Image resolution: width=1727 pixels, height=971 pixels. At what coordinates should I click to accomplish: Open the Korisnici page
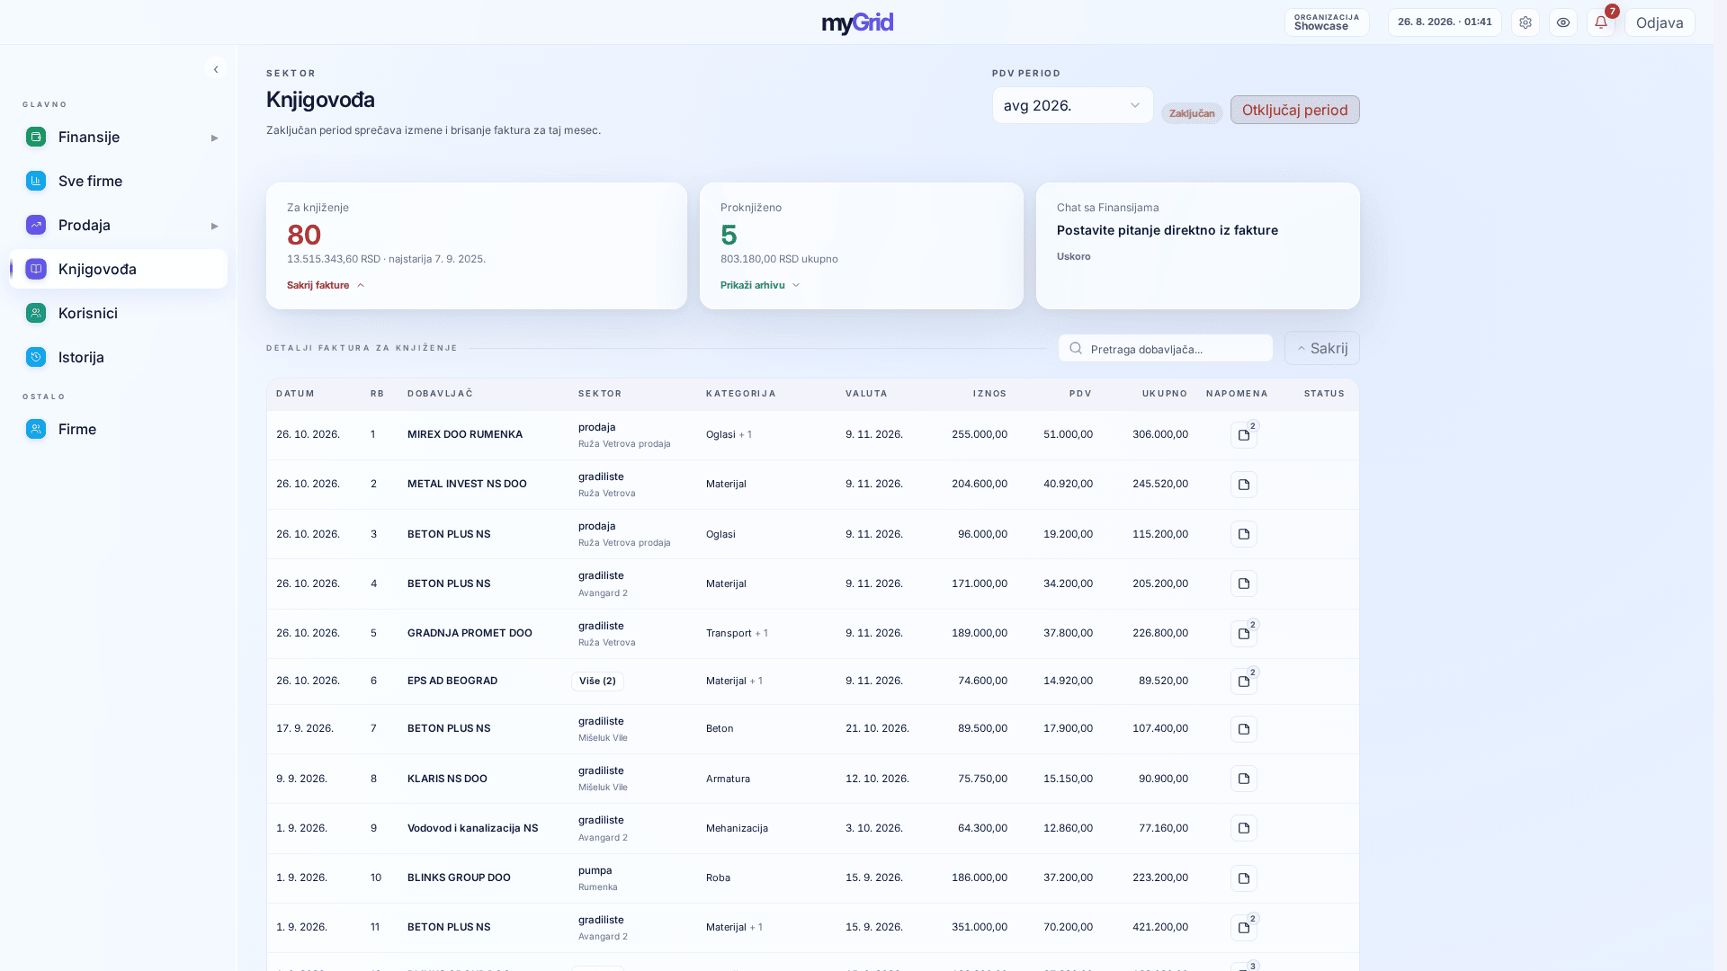click(119, 313)
